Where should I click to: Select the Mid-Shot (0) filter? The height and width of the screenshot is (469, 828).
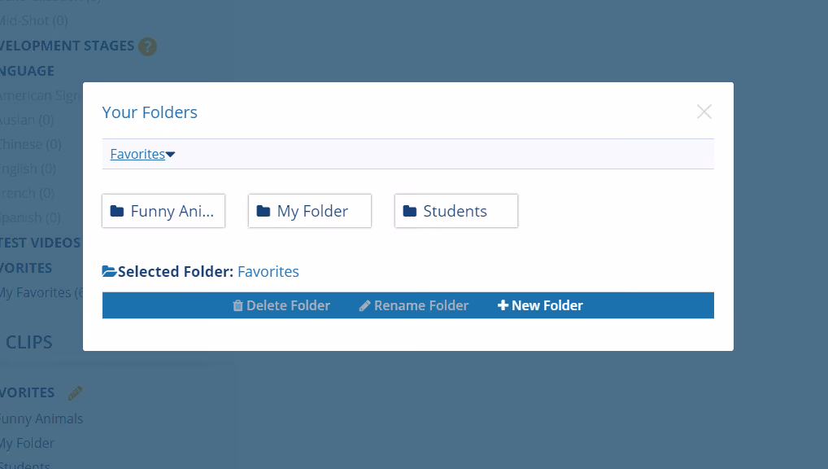[33, 20]
